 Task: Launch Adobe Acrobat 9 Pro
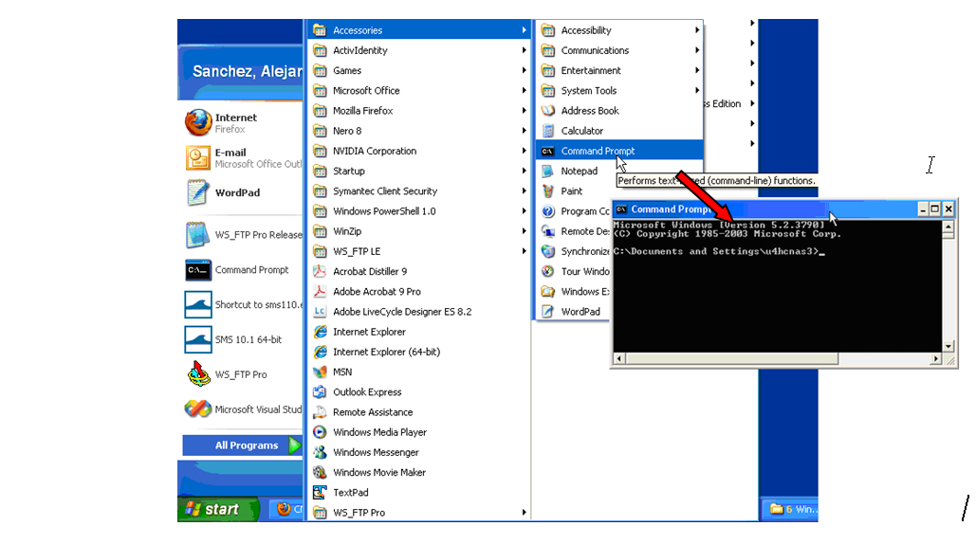click(420, 292)
